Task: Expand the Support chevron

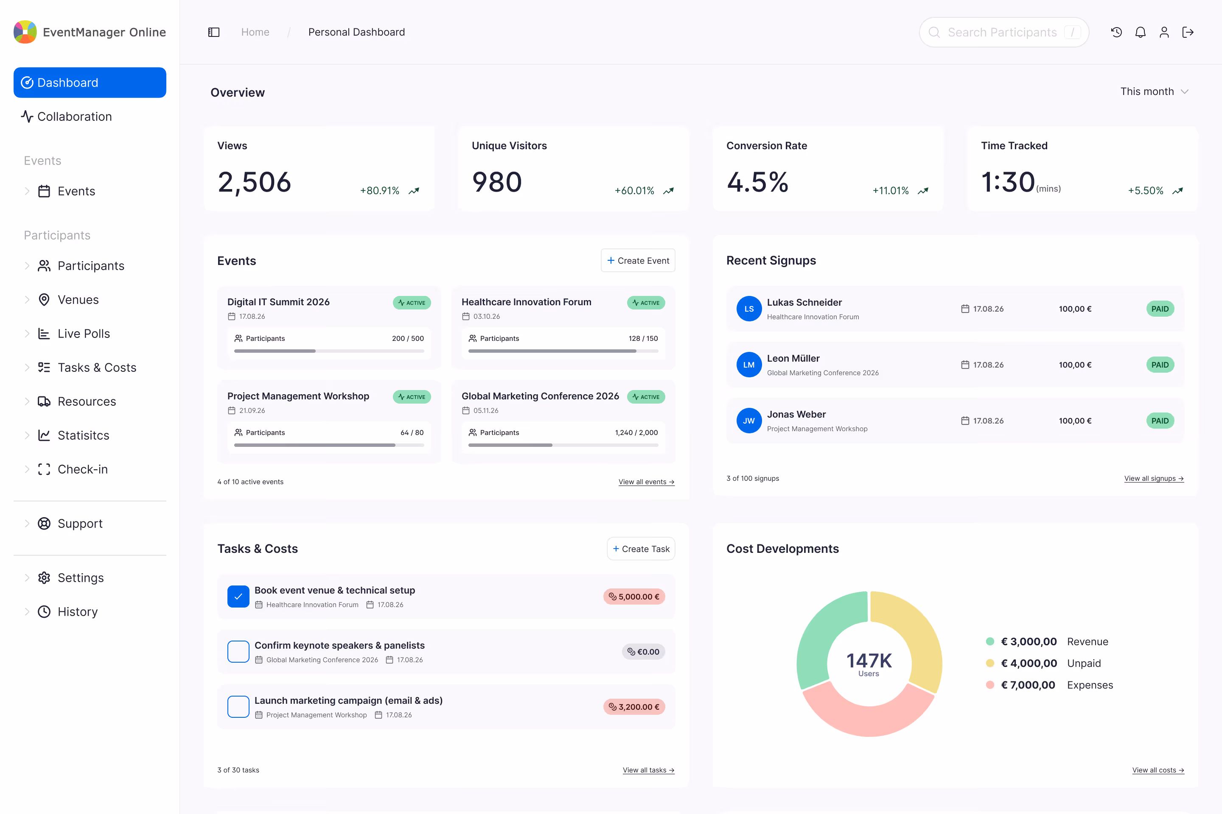Action: [27, 523]
